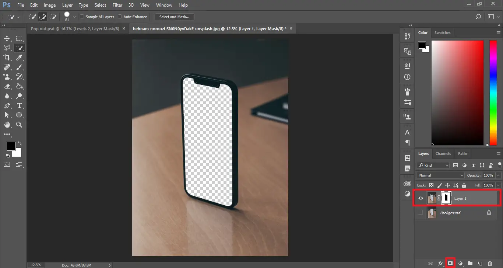The width and height of the screenshot is (503, 268).
Task: Open layer styles via fx icon
Action: point(440,263)
